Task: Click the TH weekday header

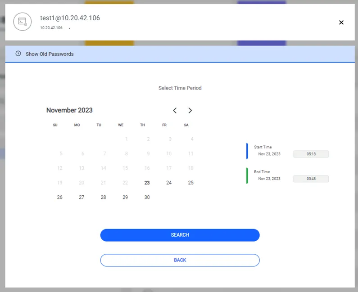Action: (142, 125)
